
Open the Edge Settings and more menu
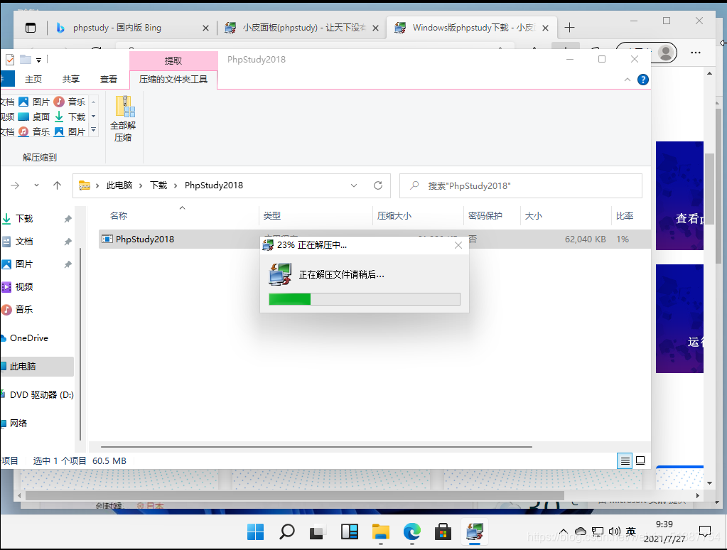coord(696,53)
